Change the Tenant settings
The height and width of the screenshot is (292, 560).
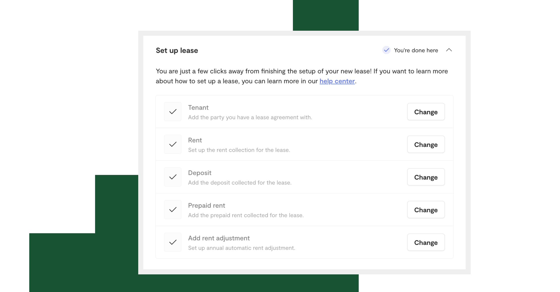click(x=426, y=112)
